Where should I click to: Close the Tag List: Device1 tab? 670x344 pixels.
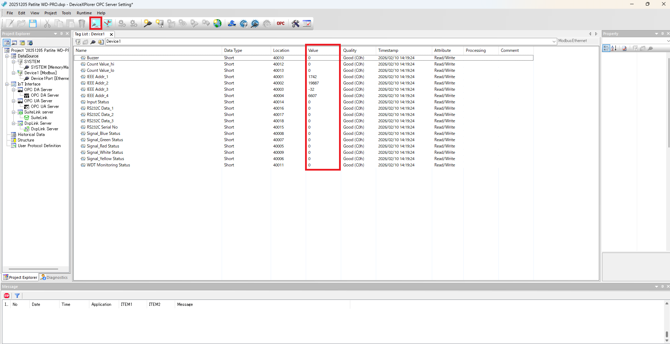pyautogui.click(x=111, y=34)
